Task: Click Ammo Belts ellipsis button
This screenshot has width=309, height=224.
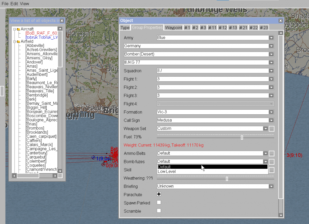Action: click(272, 153)
